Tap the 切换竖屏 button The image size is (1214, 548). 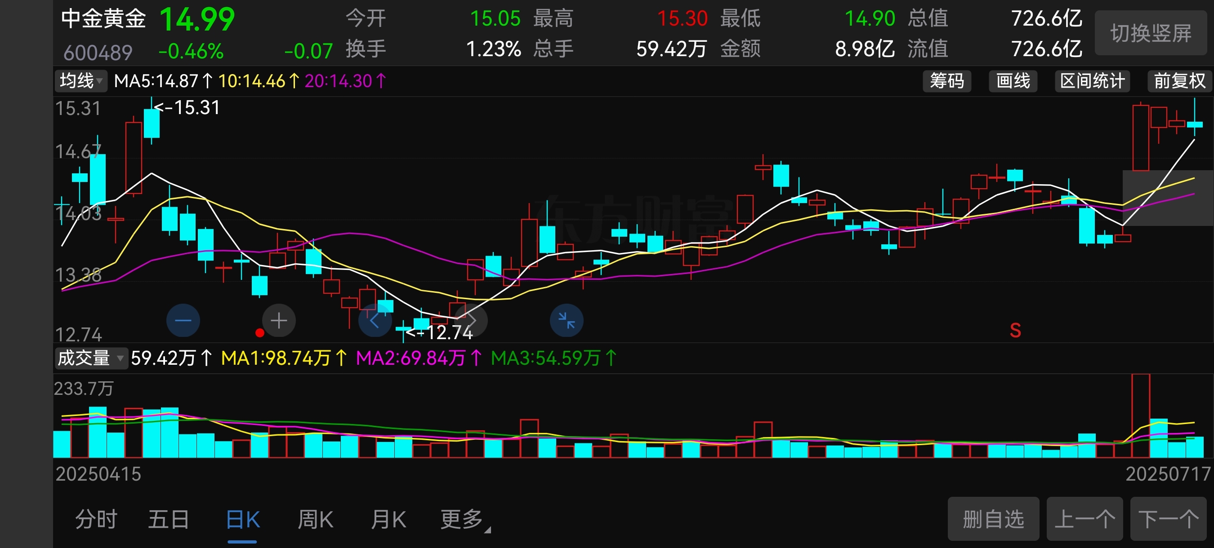coord(1151,33)
